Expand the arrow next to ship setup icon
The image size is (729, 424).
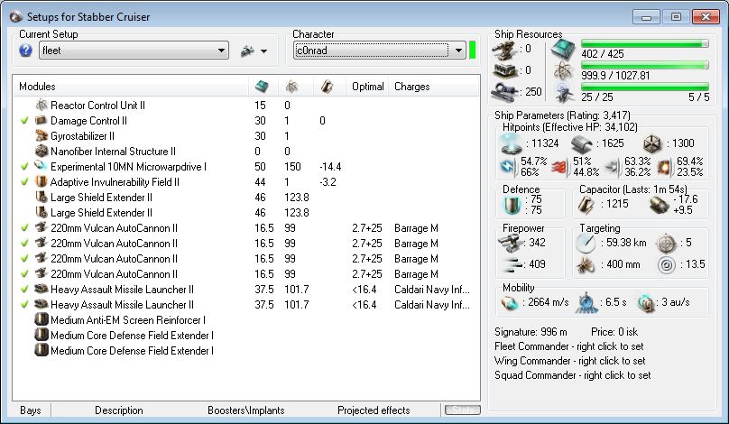point(263,51)
